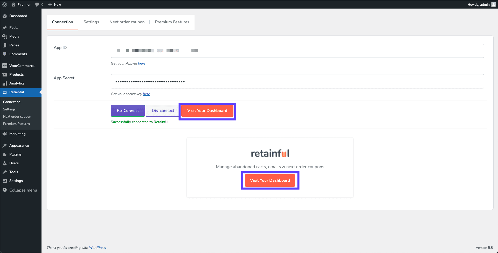Open the Posts menu label
This screenshot has height=253, width=498.
[x=14, y=27]
